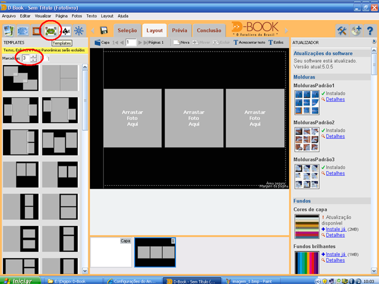
Task: Open Detalhes link for MoldurasPadrão1
Action: [335, 99]
